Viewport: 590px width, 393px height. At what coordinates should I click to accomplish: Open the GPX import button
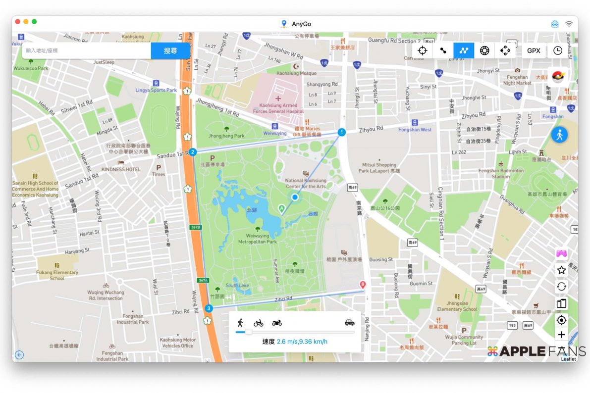[x=534, y=50]
